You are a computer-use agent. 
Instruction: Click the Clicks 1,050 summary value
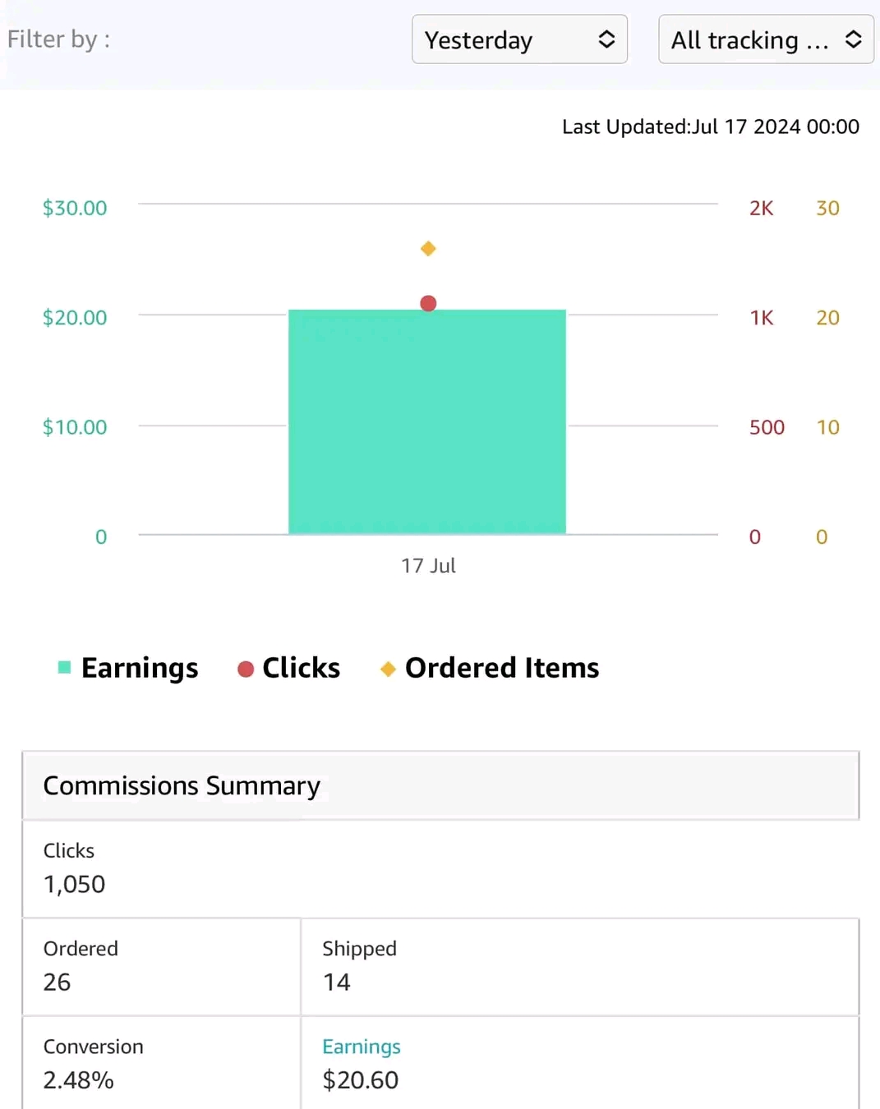click(74, 884)
